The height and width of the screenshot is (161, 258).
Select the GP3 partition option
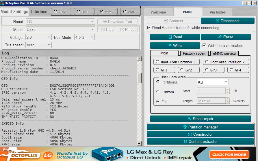pyautogui.click(x=214, y=70)
